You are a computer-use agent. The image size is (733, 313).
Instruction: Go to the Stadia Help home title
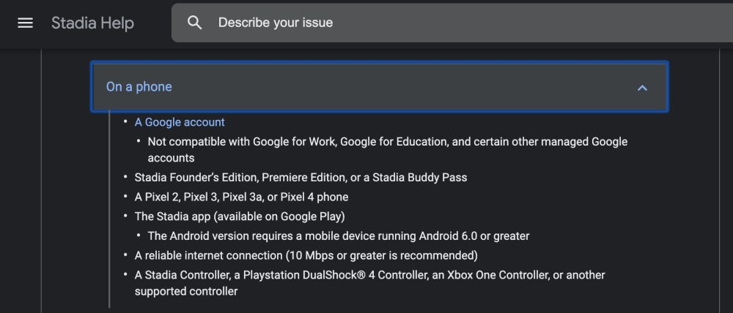tap(92, 23)
